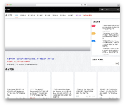
Task: Open the Scholastic Test Tutor Math article
Action: (111, 50)
